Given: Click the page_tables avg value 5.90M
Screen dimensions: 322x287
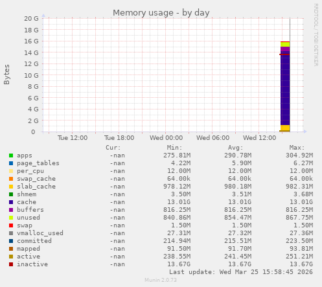Looking at the screenshot, I should [x=242, y=163].
